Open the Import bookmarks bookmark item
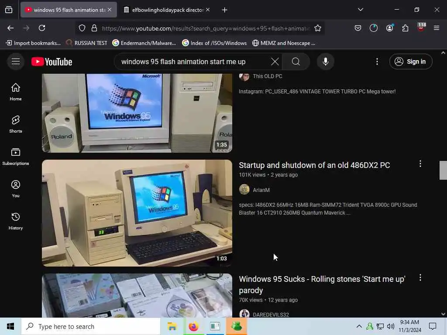This screenshot has height=335, width=447. point(33,43)
